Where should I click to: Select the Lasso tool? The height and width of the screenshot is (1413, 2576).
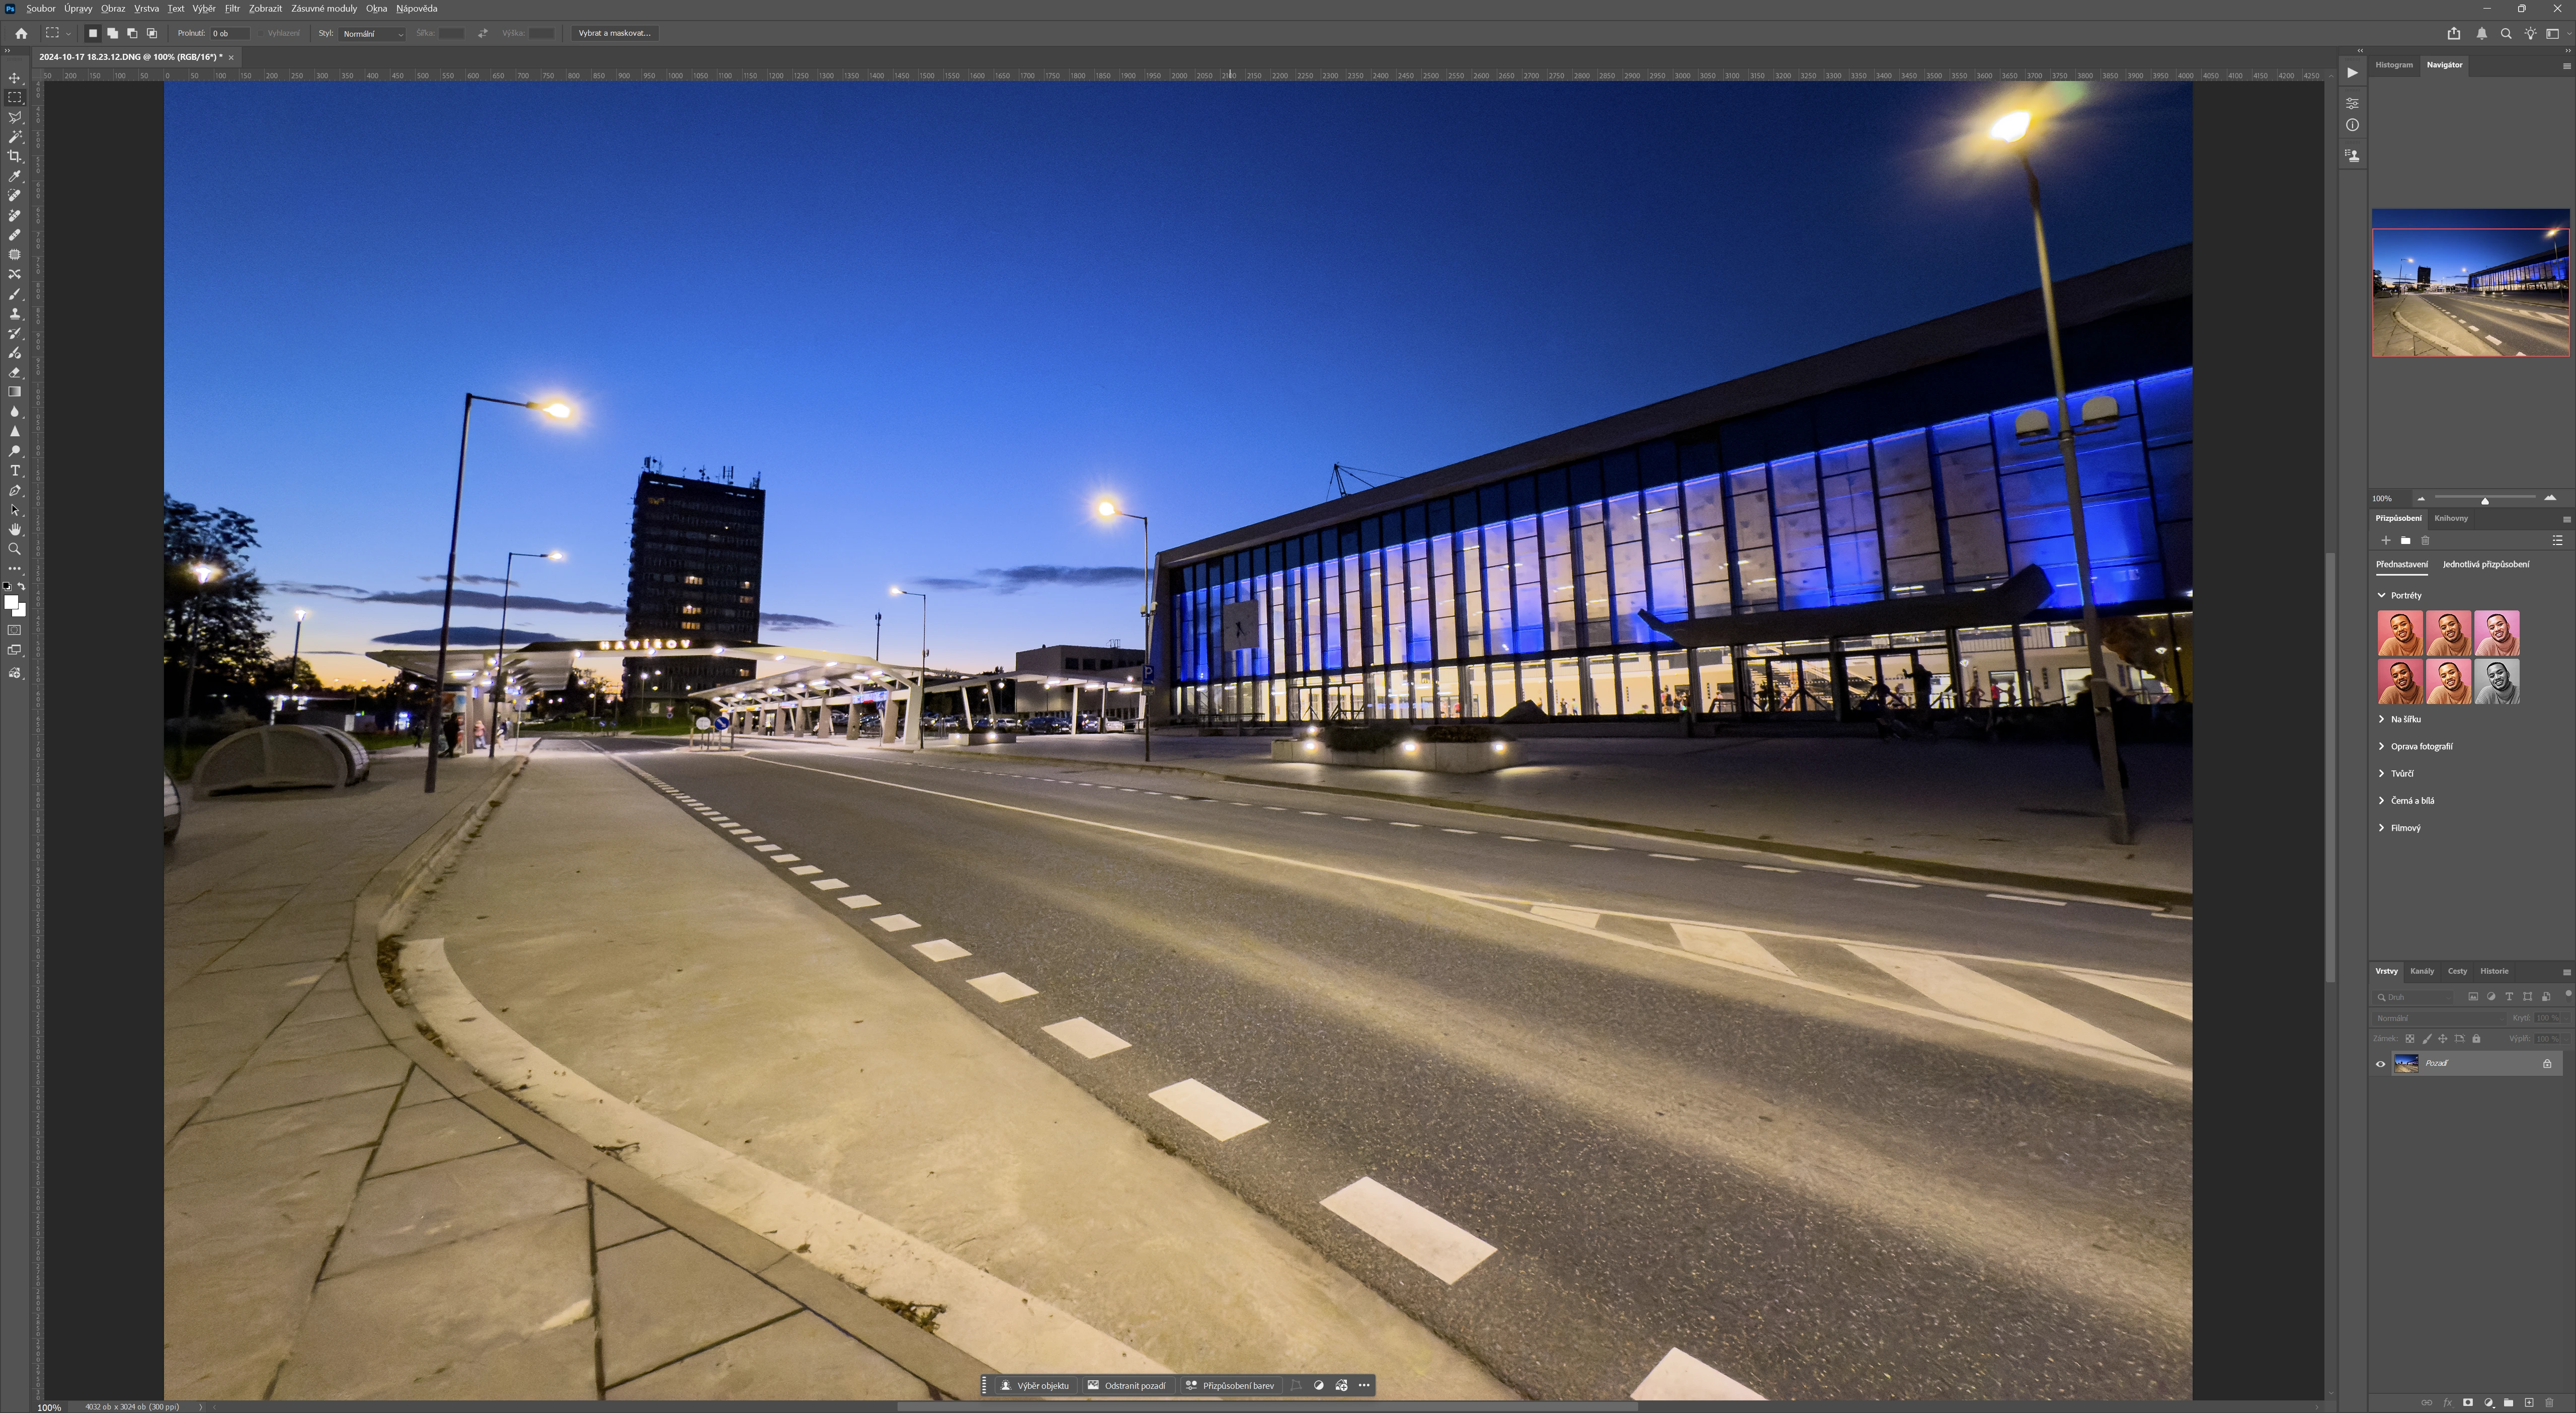(15, 117)
